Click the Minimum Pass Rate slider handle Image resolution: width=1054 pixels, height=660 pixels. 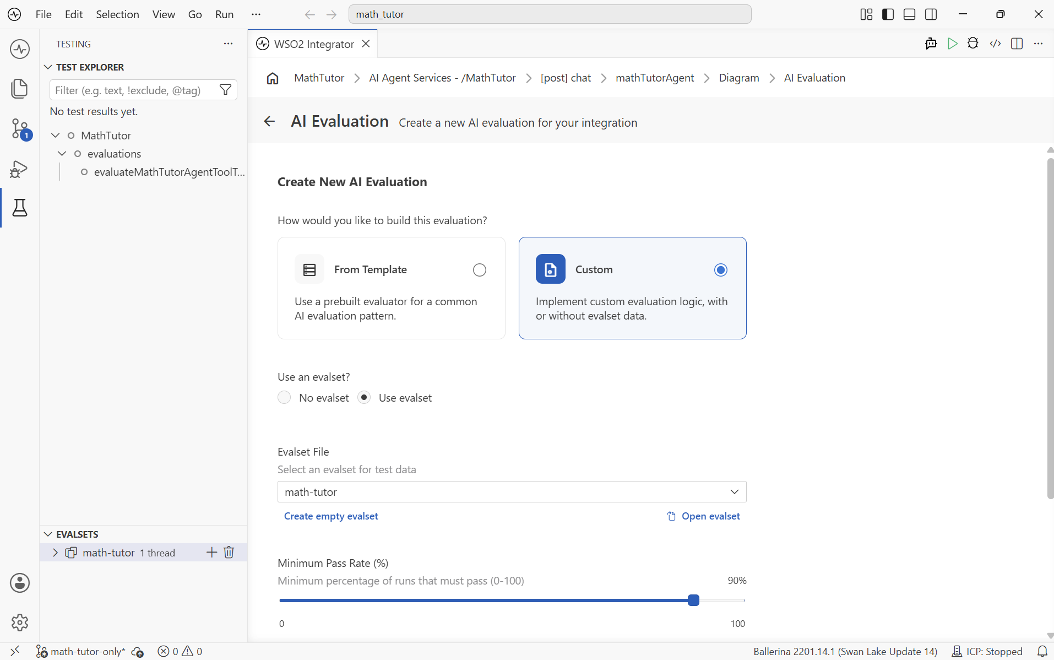click(x=693, y=600)
